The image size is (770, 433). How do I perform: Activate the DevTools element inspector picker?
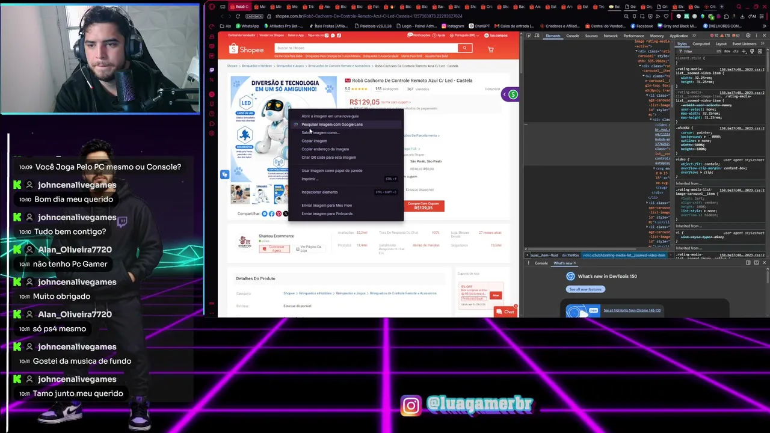coord(529,35)
